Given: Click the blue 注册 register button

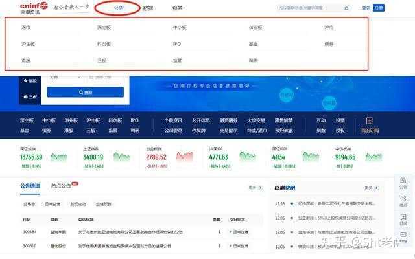Looking at the screenshot, I should (379, 8).
